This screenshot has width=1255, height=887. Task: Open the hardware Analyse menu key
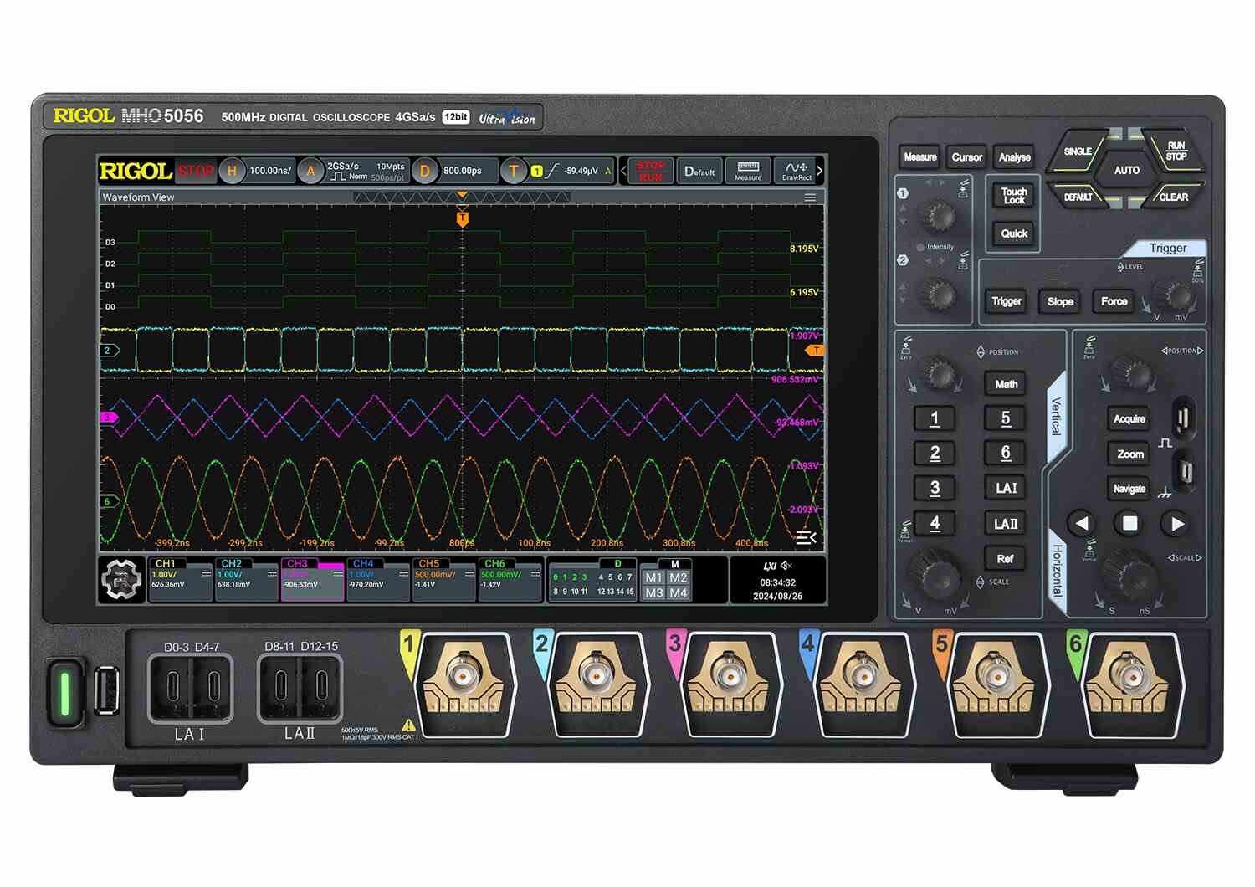[1014, 157]
